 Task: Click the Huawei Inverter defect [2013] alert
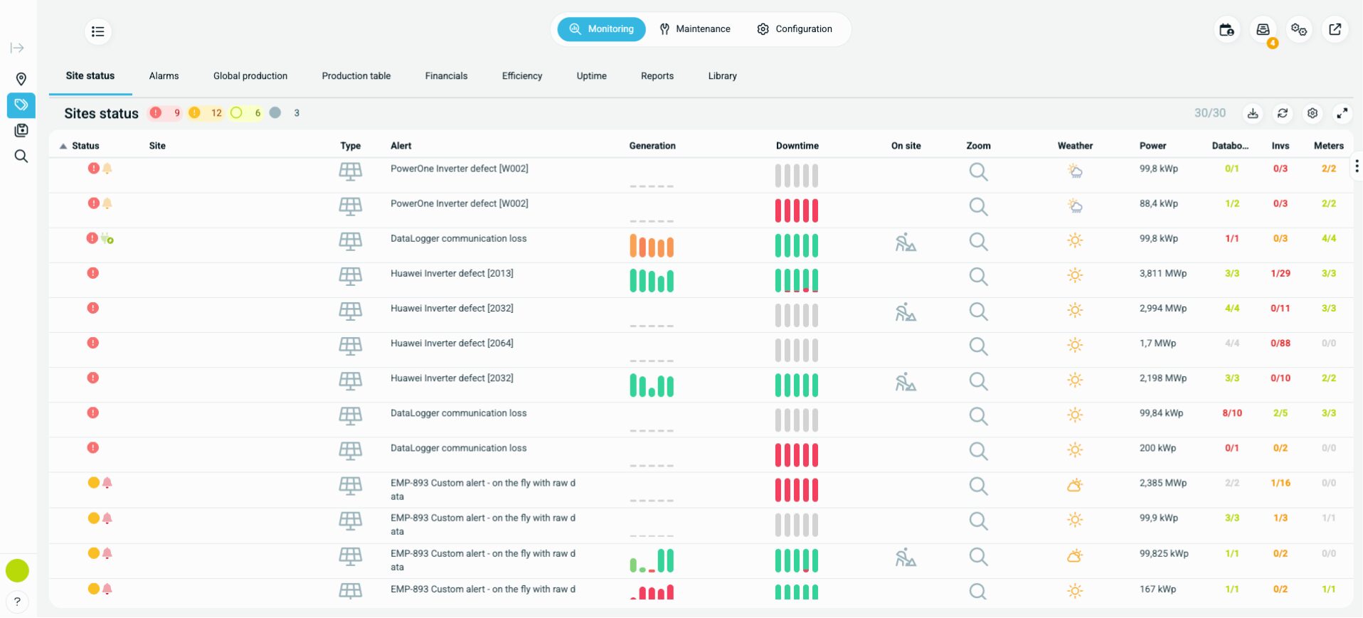(452, 274)
